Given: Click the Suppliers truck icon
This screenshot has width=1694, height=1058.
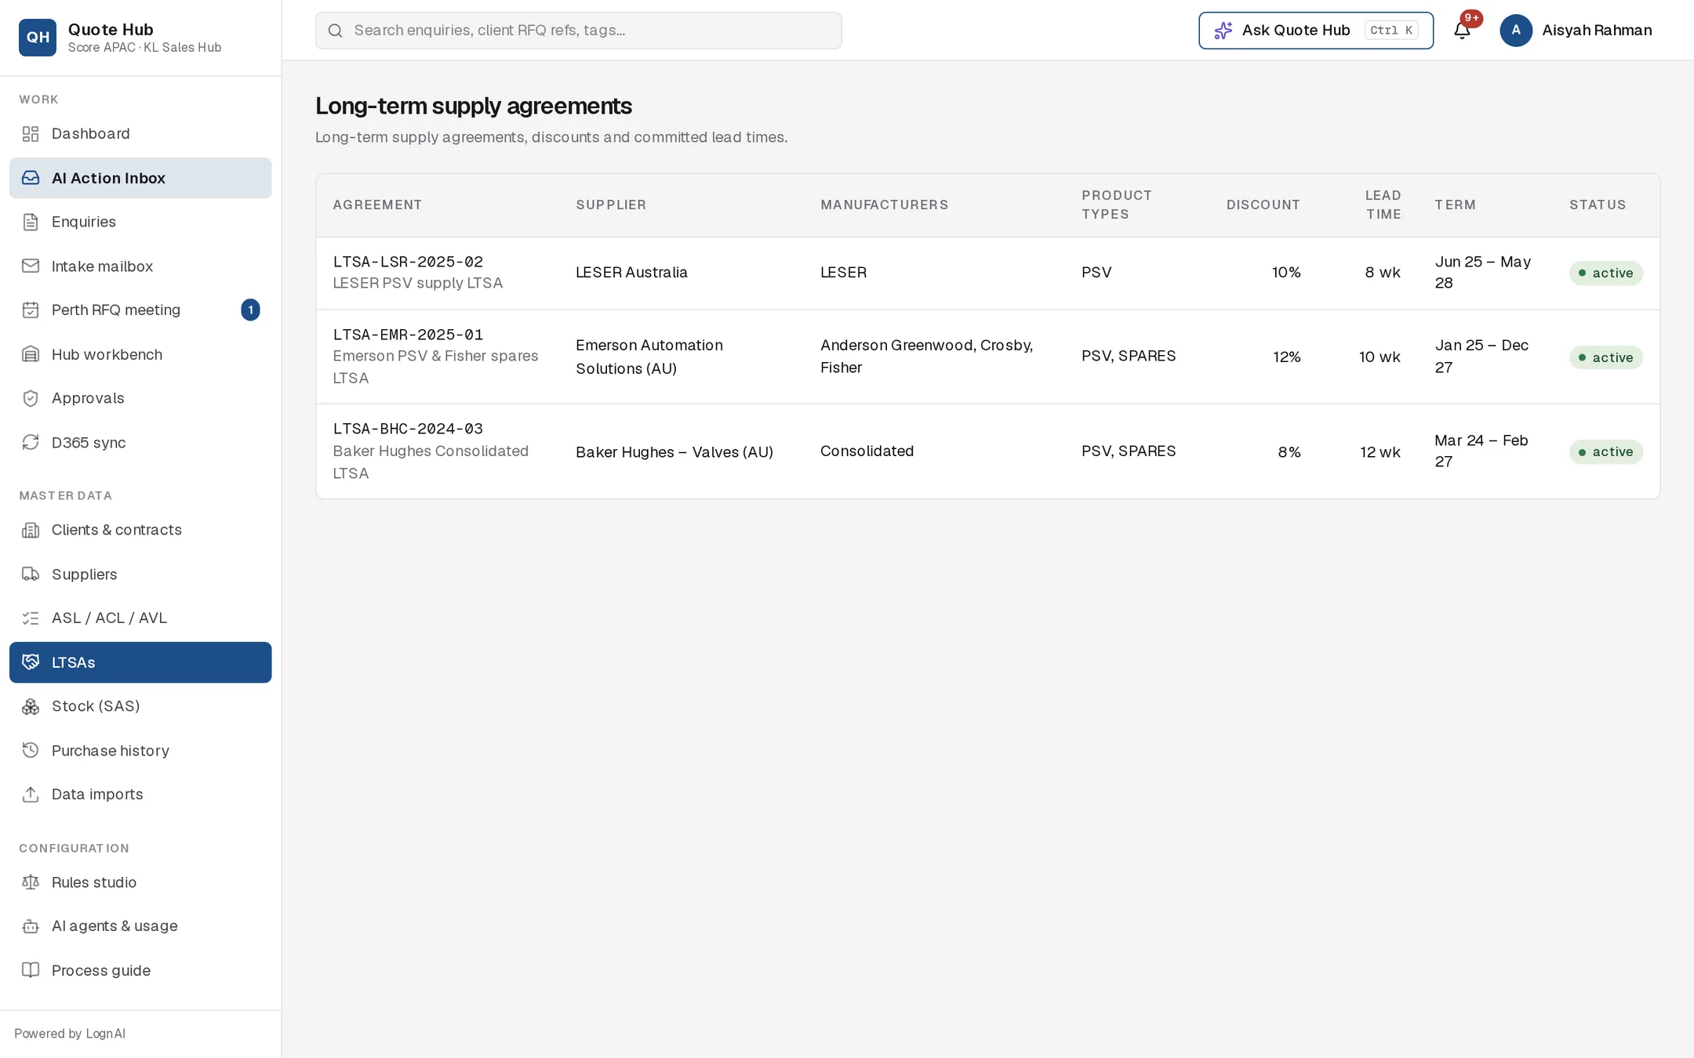Looking at the screenshot, I should point(31,574).
